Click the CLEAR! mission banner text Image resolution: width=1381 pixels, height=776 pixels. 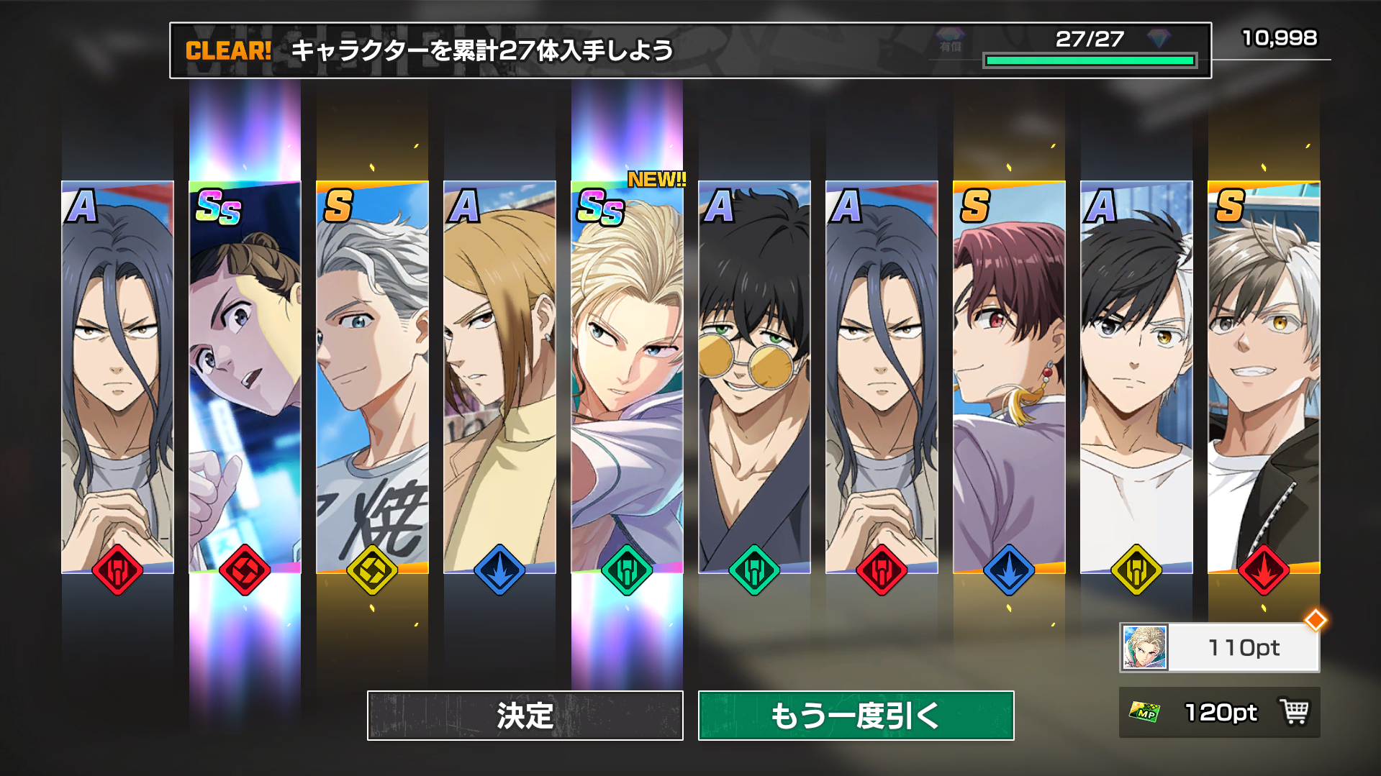228,50
